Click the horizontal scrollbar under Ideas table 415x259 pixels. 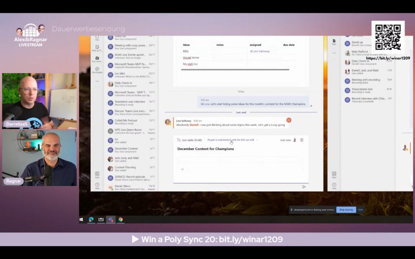point(235,70)
